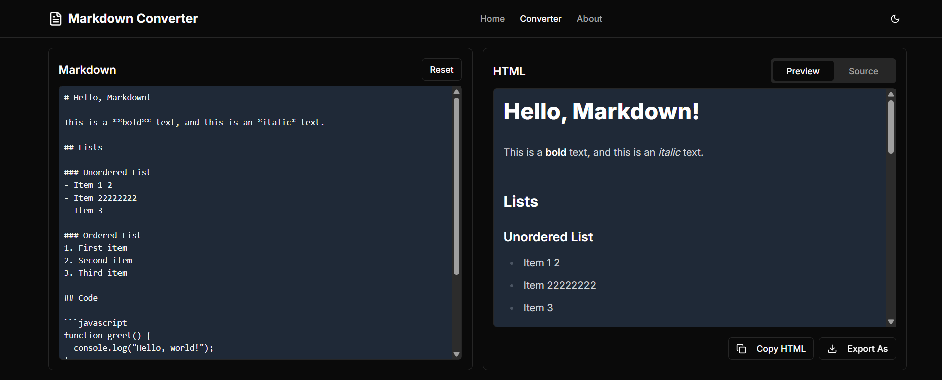Click the '```javascript' line in editor
Screen dimensions: 942x380
click(95, 323)
